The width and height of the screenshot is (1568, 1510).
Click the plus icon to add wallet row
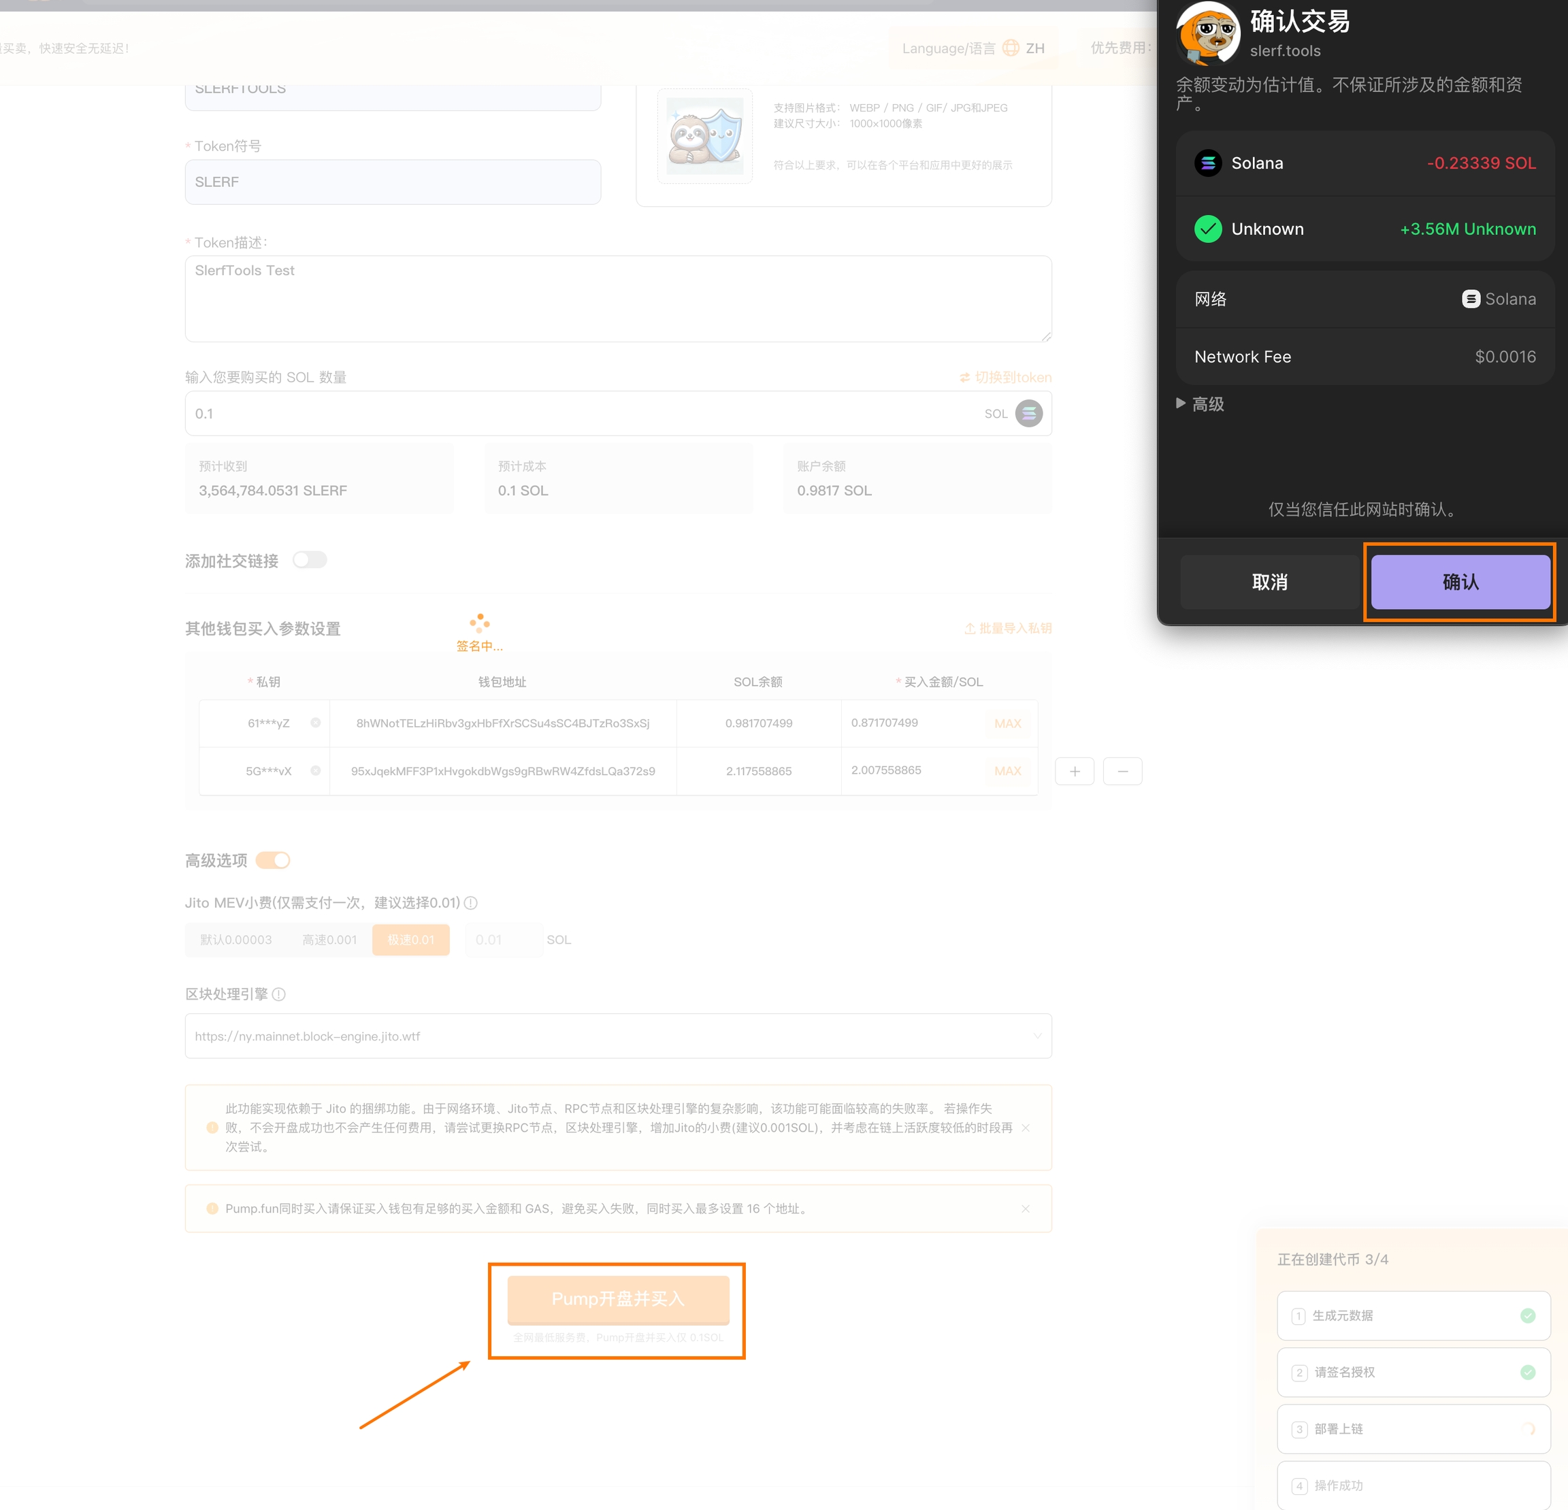coord(1075,771)
